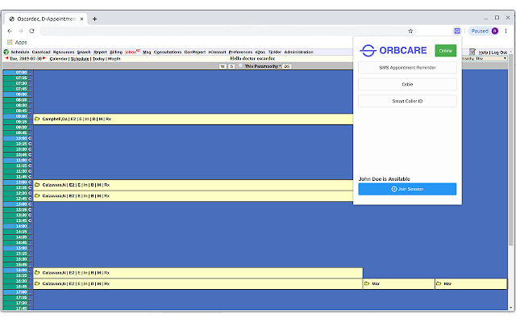Open the Administration menu item
Image resolution: width=516 pixels, height=323 pixels.
299,52
